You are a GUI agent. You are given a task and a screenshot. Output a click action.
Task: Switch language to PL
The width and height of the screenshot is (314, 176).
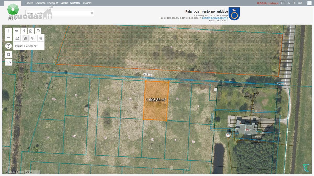[x=294, y=3]
